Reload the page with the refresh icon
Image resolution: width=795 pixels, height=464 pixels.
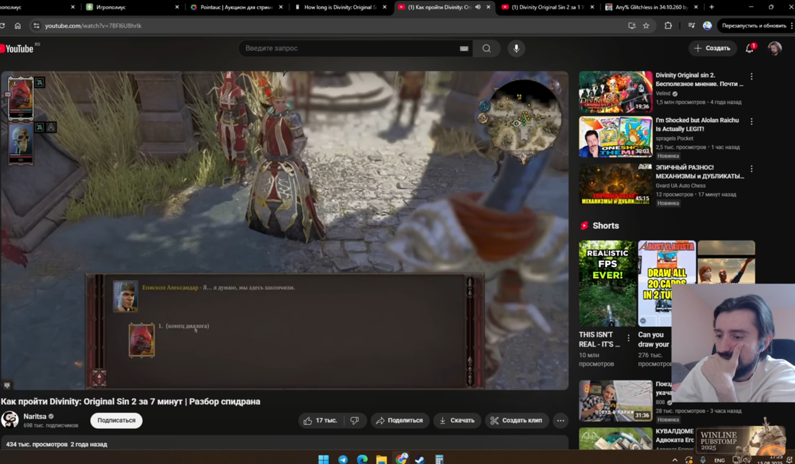point(2,26)
